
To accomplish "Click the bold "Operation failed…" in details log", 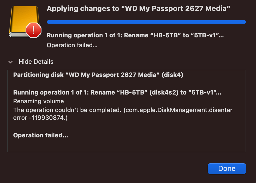I will 41,135.
